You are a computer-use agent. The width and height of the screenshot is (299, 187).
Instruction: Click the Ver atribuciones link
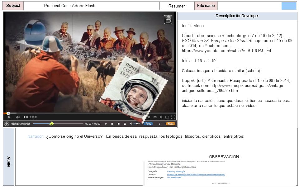pos(174,177)
